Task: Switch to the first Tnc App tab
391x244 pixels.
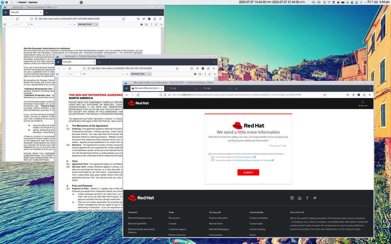Action: (181, 88)
